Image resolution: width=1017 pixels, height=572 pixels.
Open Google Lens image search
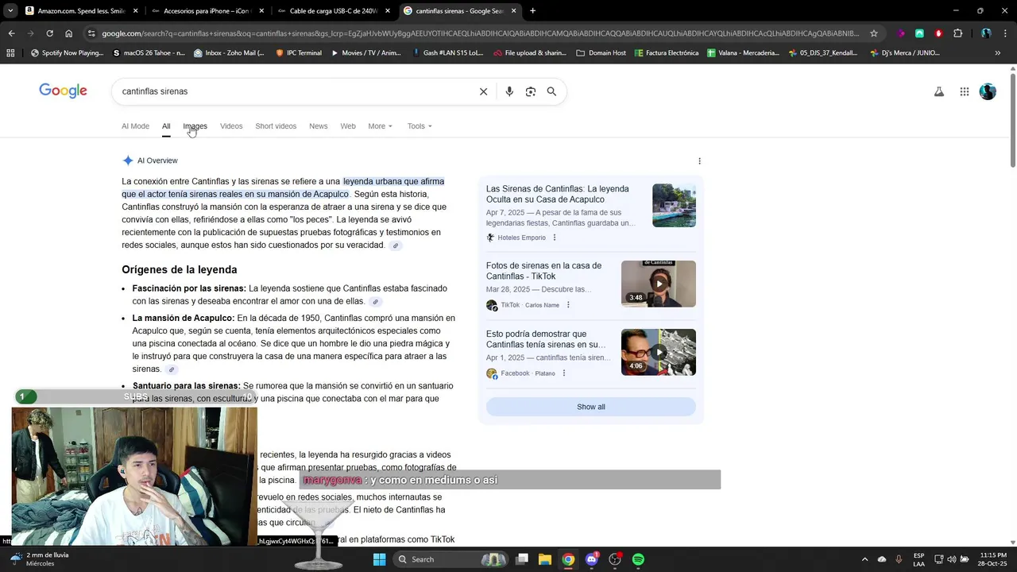(531, 91)
